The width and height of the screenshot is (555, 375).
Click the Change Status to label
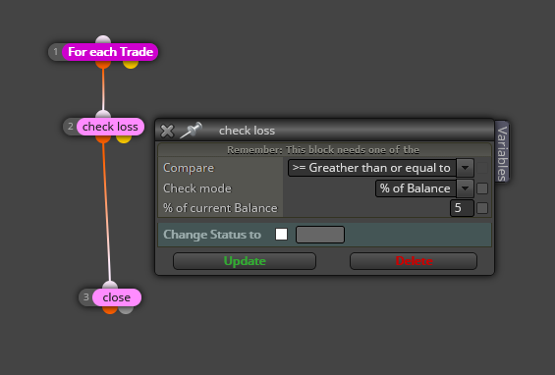[x=212, y=235]
